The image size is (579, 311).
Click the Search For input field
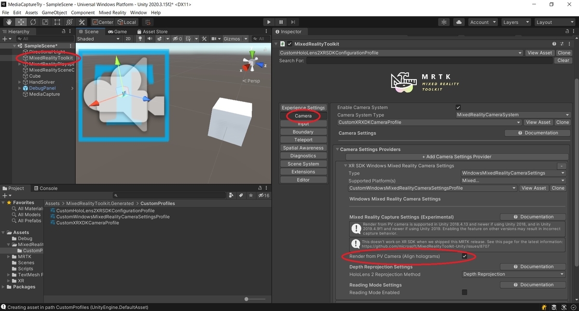(429, 60)
